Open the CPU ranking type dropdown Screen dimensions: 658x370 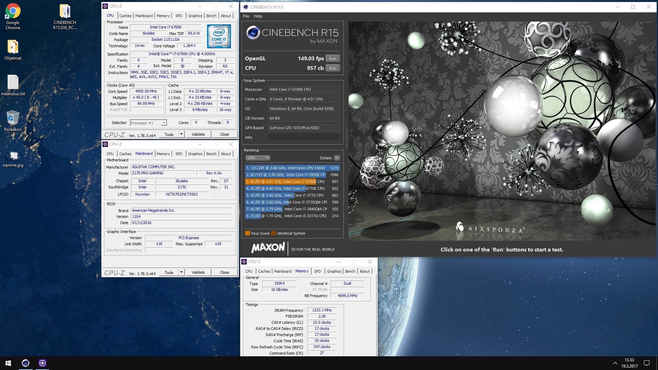258,158
